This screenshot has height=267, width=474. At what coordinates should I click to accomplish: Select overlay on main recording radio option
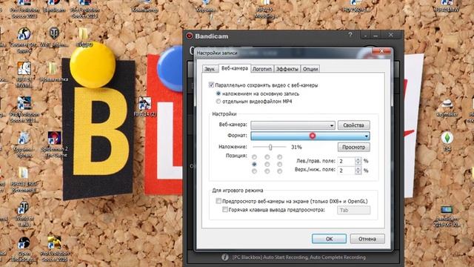[218, 93]
